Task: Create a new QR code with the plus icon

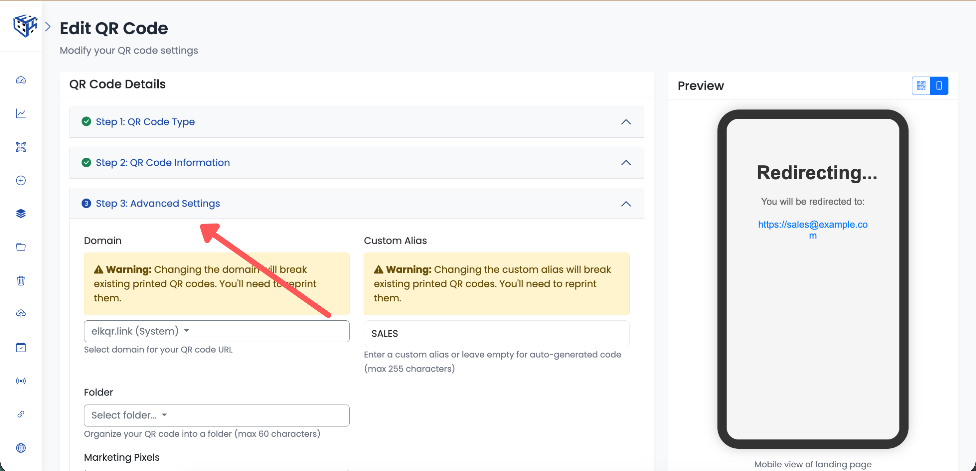Action: (x=21, y=180)
